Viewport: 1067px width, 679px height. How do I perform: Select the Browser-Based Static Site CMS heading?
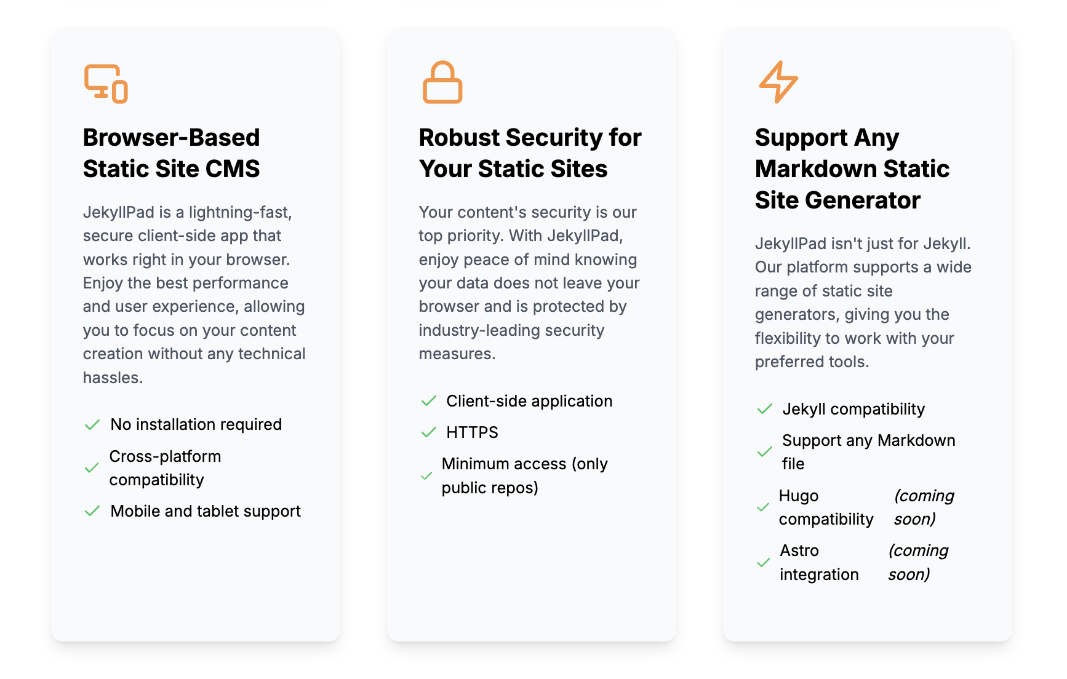click(172, 153)
